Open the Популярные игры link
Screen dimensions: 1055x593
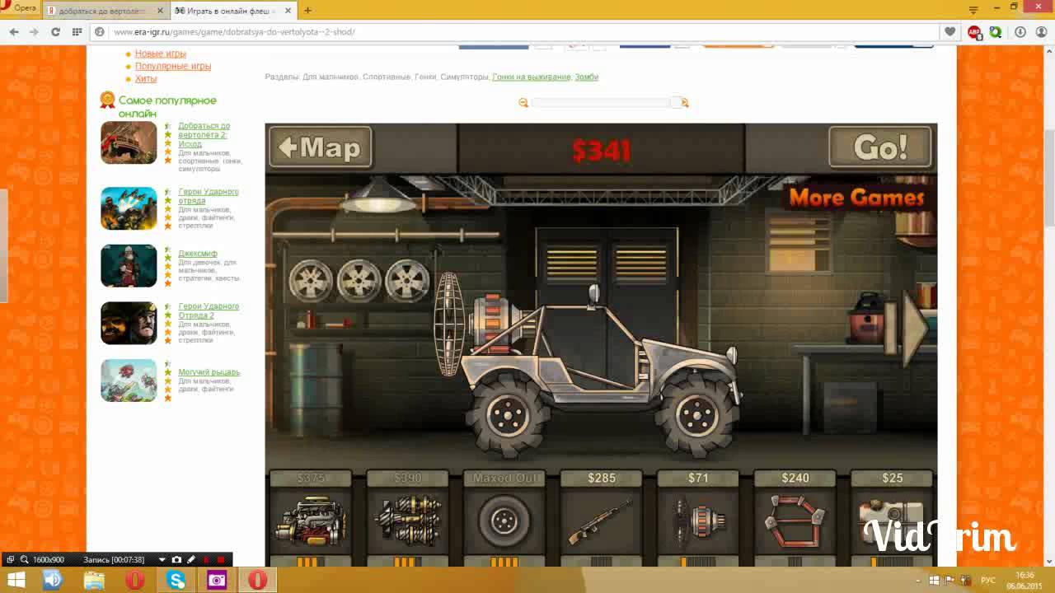point(173,66)
